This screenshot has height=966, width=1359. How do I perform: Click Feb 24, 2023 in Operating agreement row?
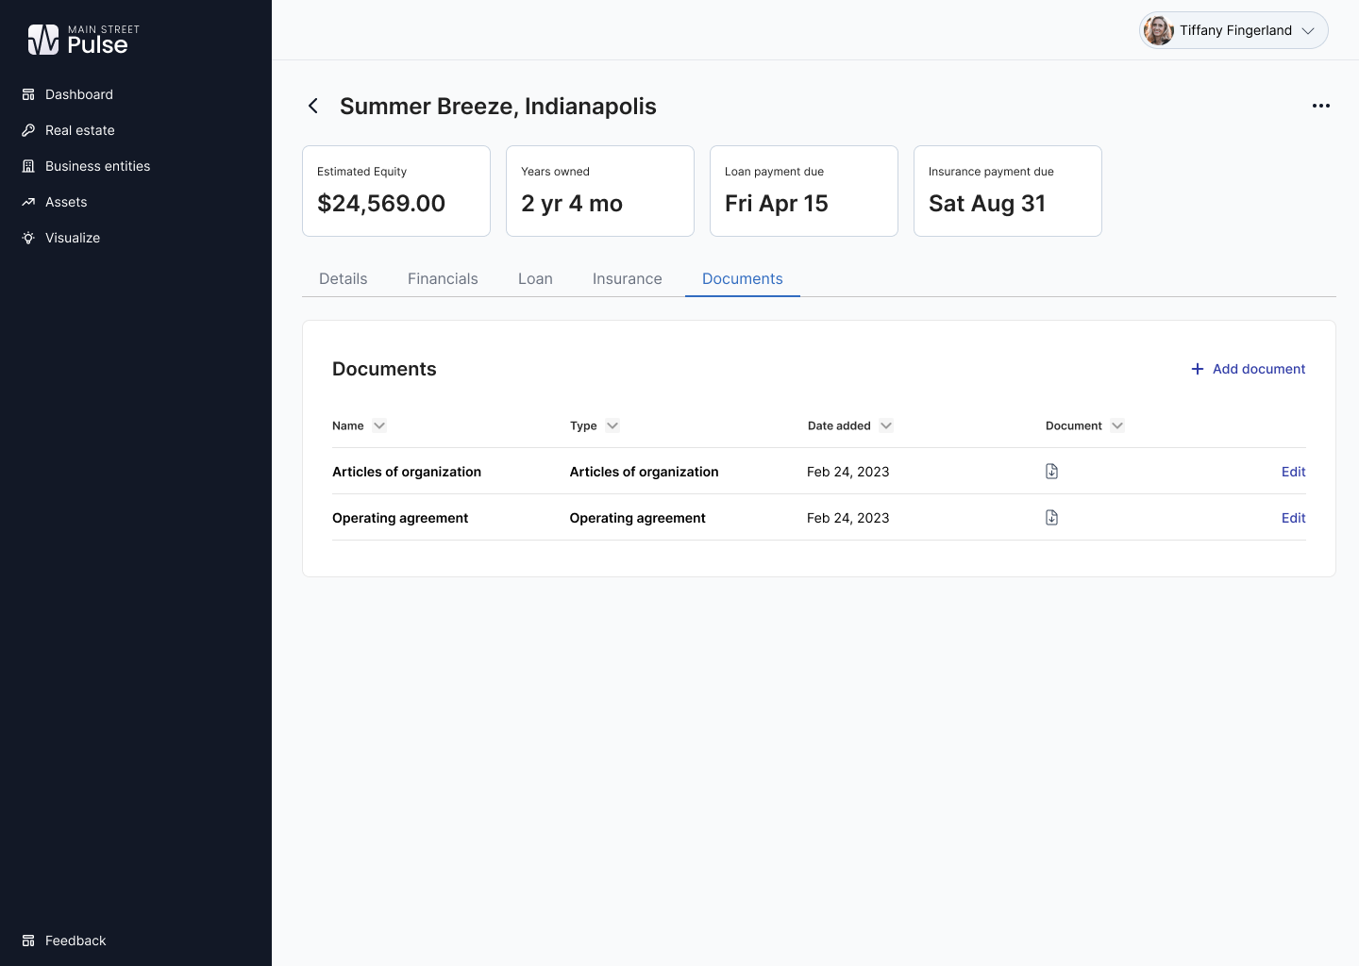(x=848, y=518)
